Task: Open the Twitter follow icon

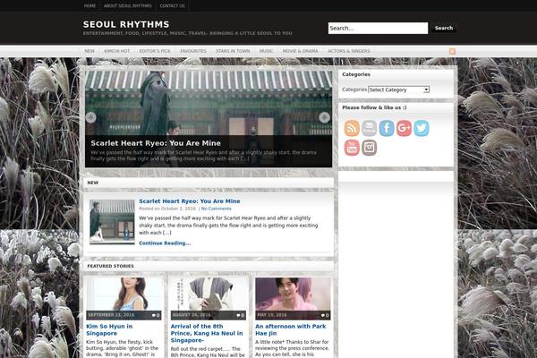Action: [422, 128]
